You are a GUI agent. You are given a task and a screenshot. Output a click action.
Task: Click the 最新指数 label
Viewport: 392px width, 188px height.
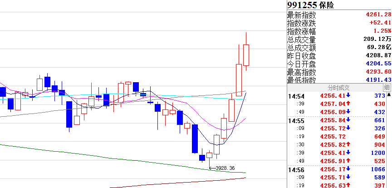point(302,15)
